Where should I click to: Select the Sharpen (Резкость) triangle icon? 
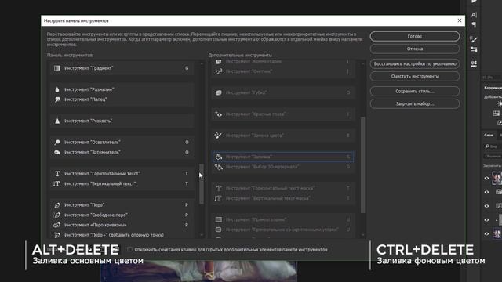[x=57, y=121]
